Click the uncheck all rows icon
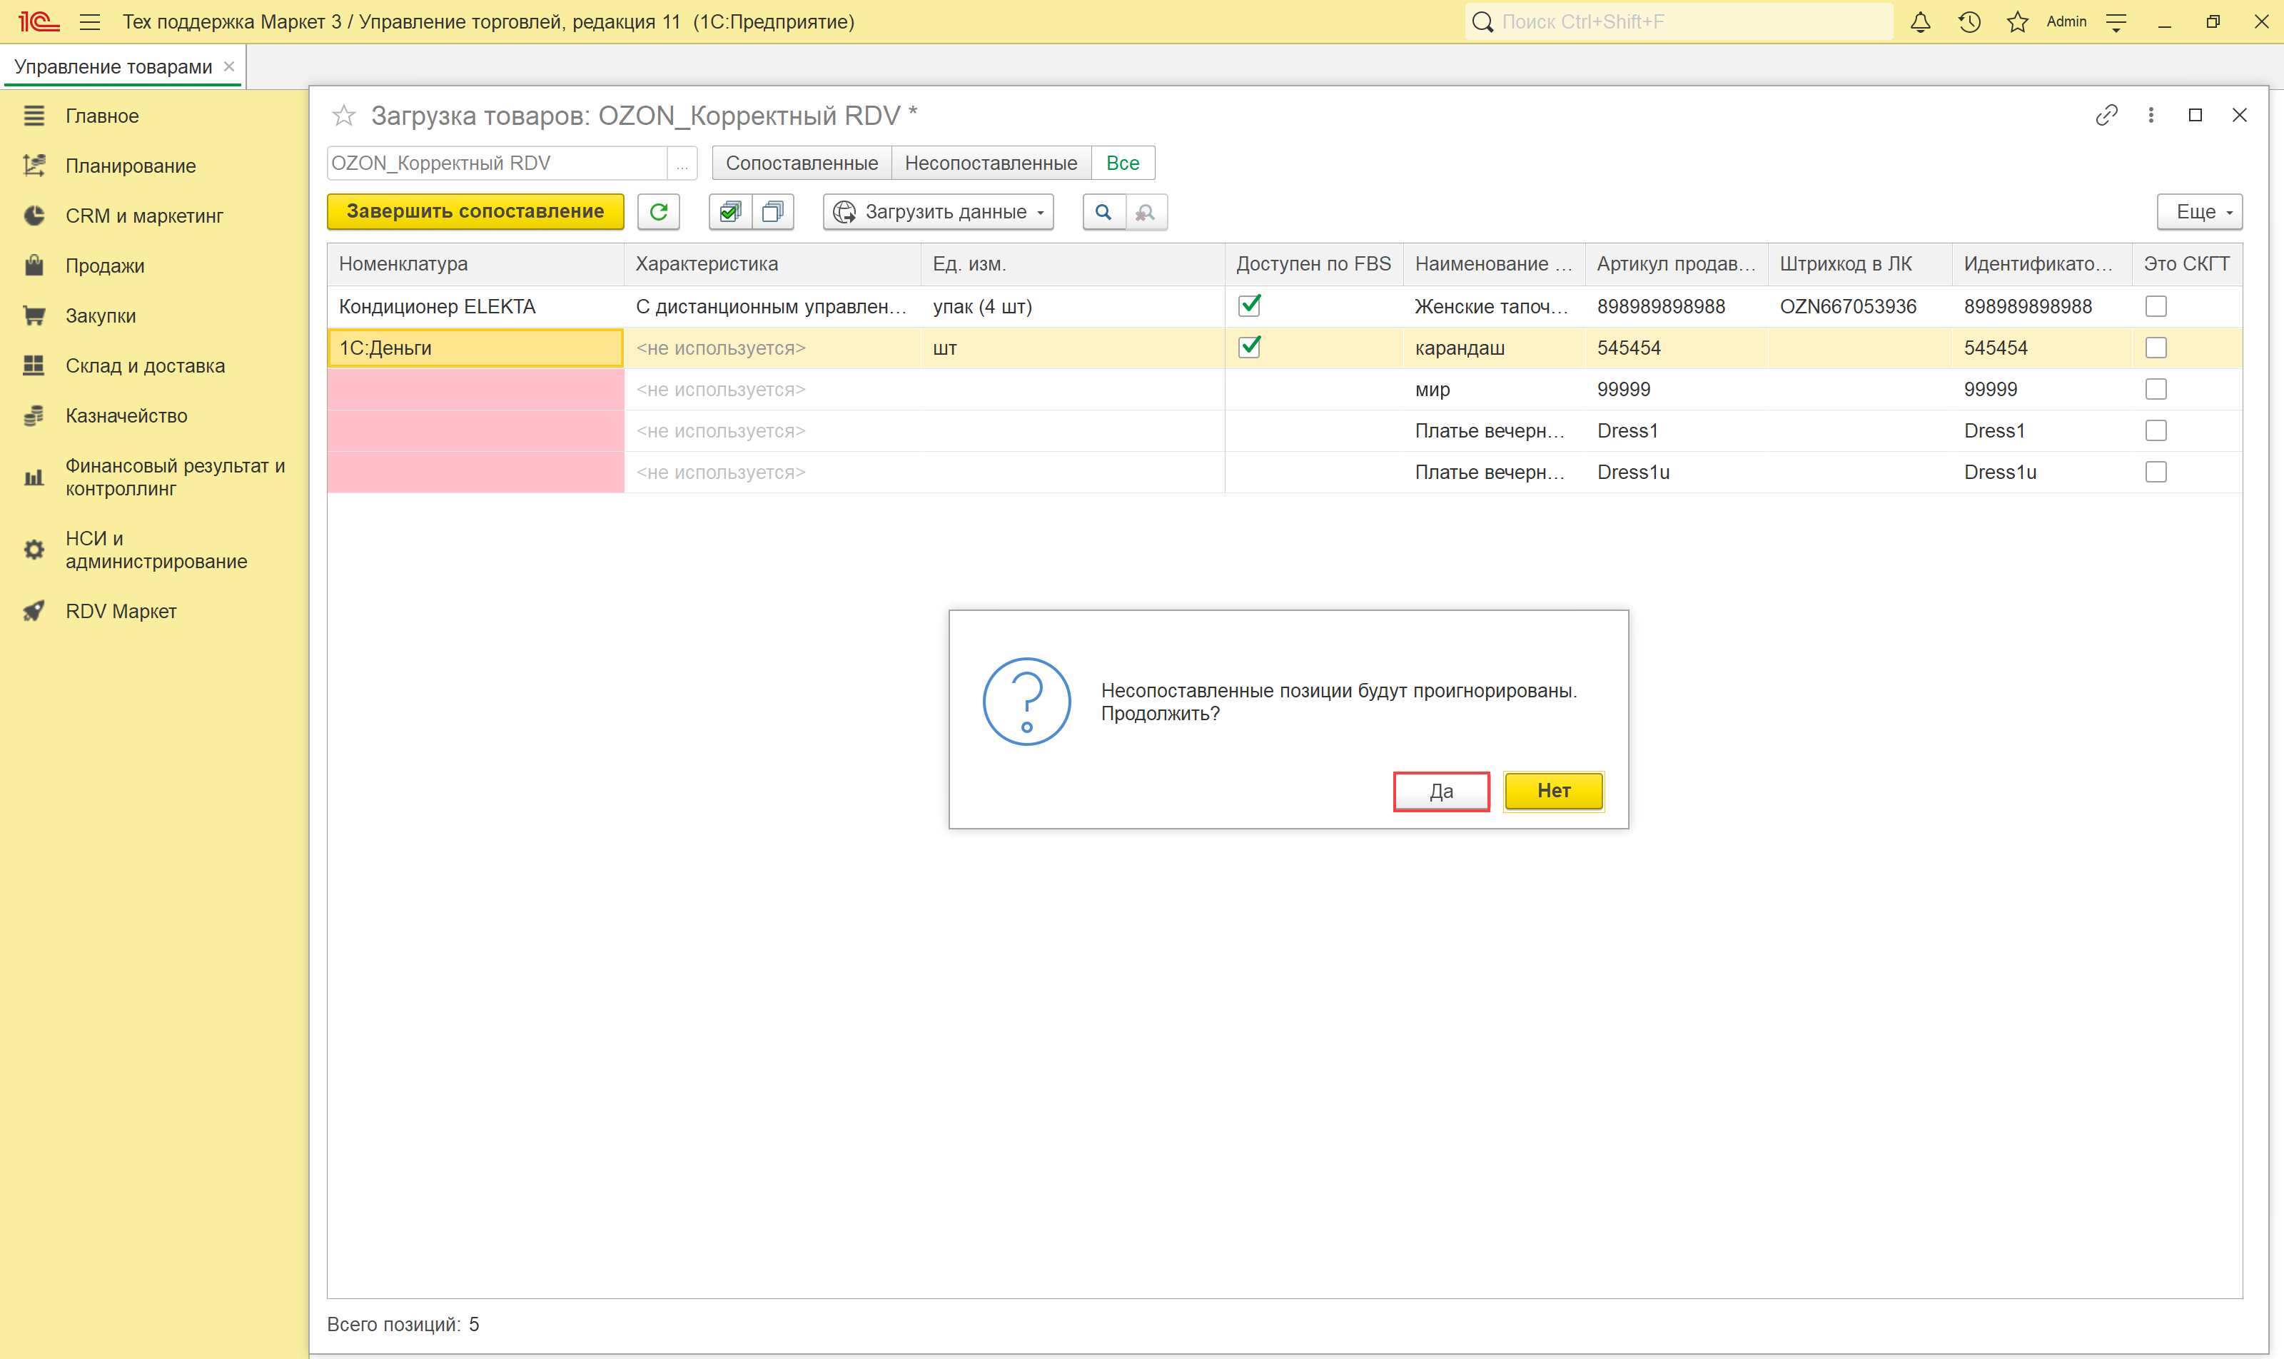This screenshot has width=2284, height=1359. pyautogui.click(x=772, y=211)
